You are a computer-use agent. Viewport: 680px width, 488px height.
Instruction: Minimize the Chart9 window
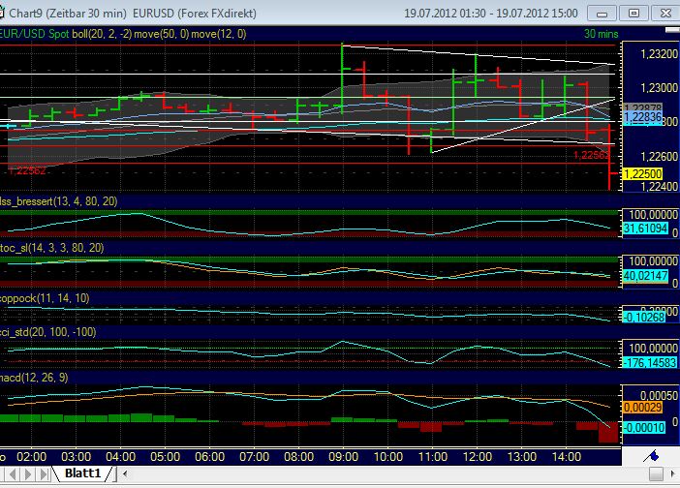pos(602,14)
